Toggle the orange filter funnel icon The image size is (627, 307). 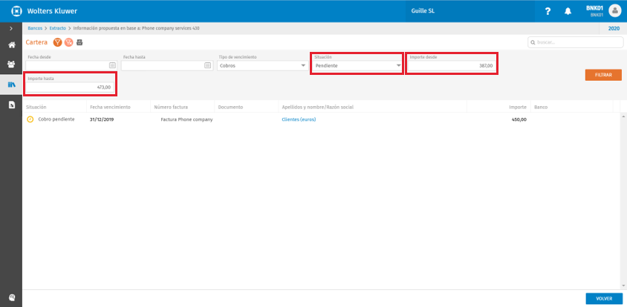click(x=58, y=42)
